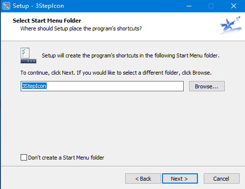Open the Browse... folder picker
245x189 pixels.
click(x=207, y=86)
